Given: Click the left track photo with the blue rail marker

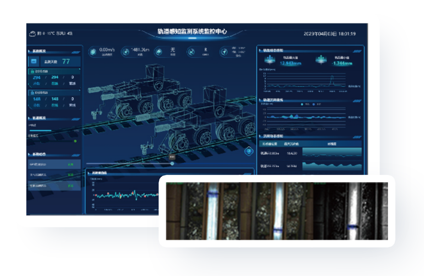Looking at the screenshot, I should click(x=203, y=211).
